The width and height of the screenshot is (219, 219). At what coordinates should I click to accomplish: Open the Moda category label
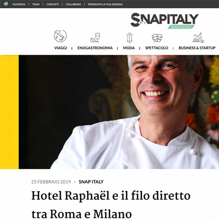(129, 48)
